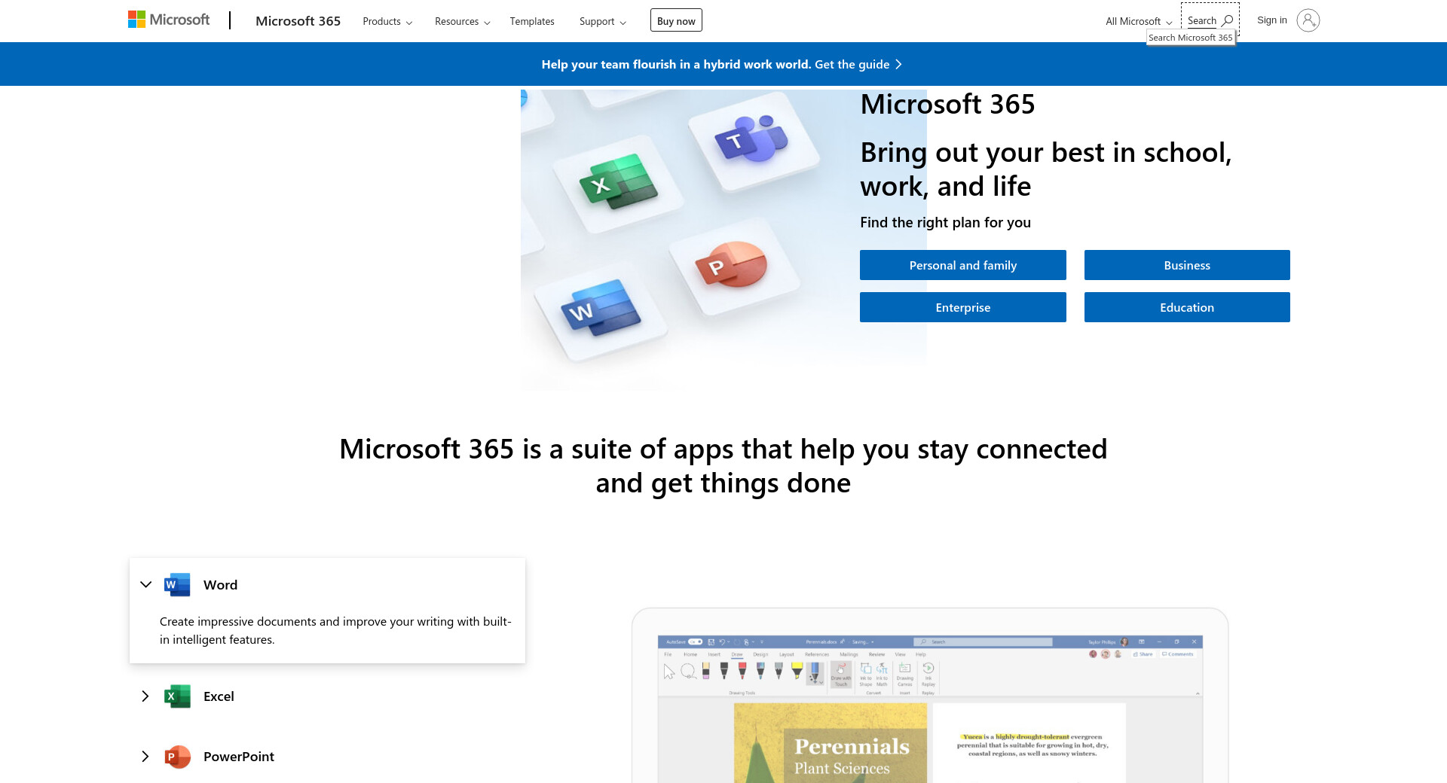Go to Microsoft 365 home link

(x=298, y=21)
